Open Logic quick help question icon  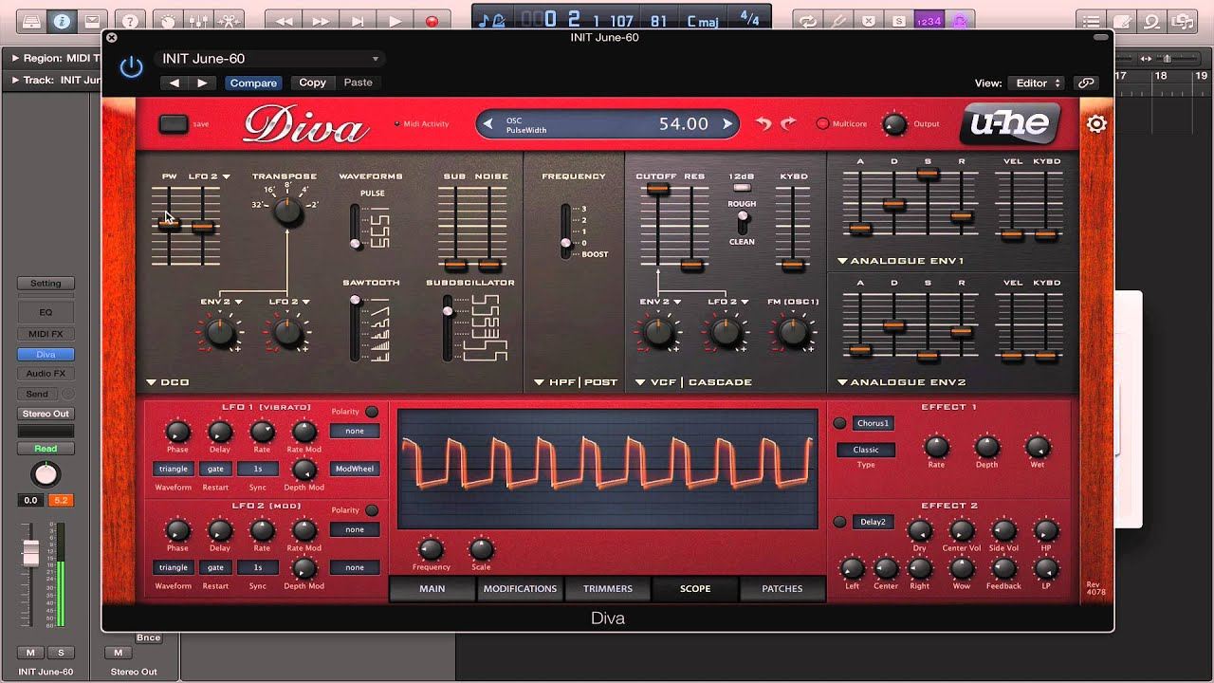click(130, 21)
